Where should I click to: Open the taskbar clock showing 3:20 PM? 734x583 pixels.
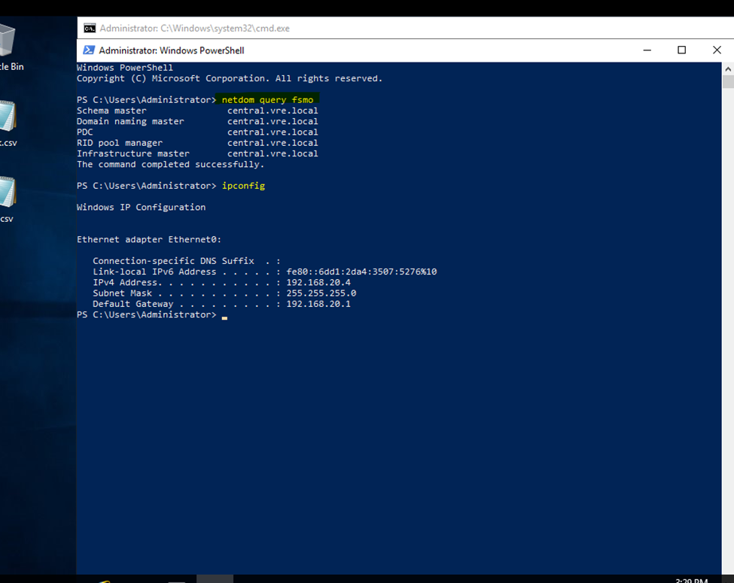pos(690,580)
